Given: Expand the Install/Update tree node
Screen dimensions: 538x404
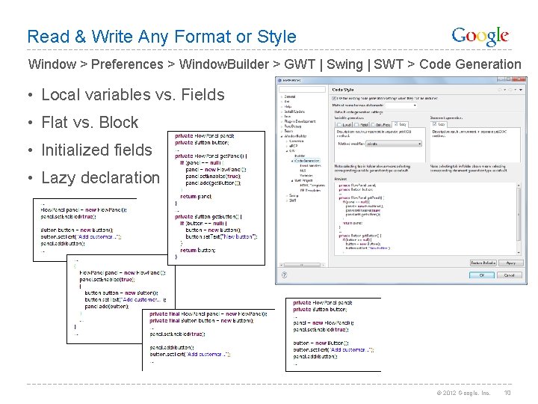Looking at the screenshot, I should tap(282, 111).
